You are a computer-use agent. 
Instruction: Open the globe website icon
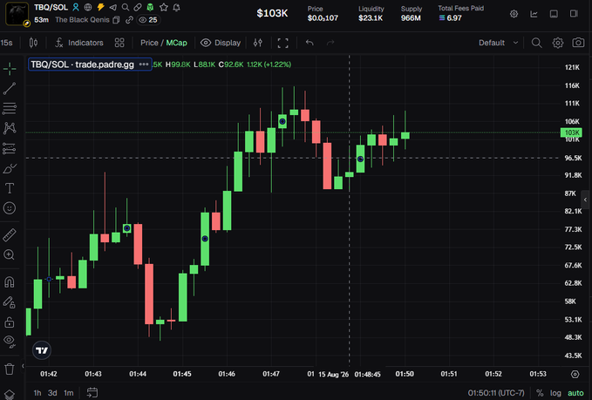click(88, 7)
